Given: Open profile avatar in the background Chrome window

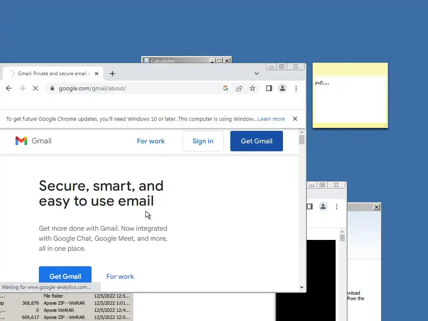Looking at the screenshot, I should tap(323, 206).
